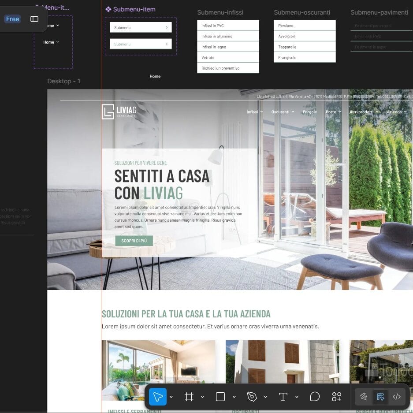Select the faded Submenu item box
The height and width of the screenshot is (413, 413).
141,44
